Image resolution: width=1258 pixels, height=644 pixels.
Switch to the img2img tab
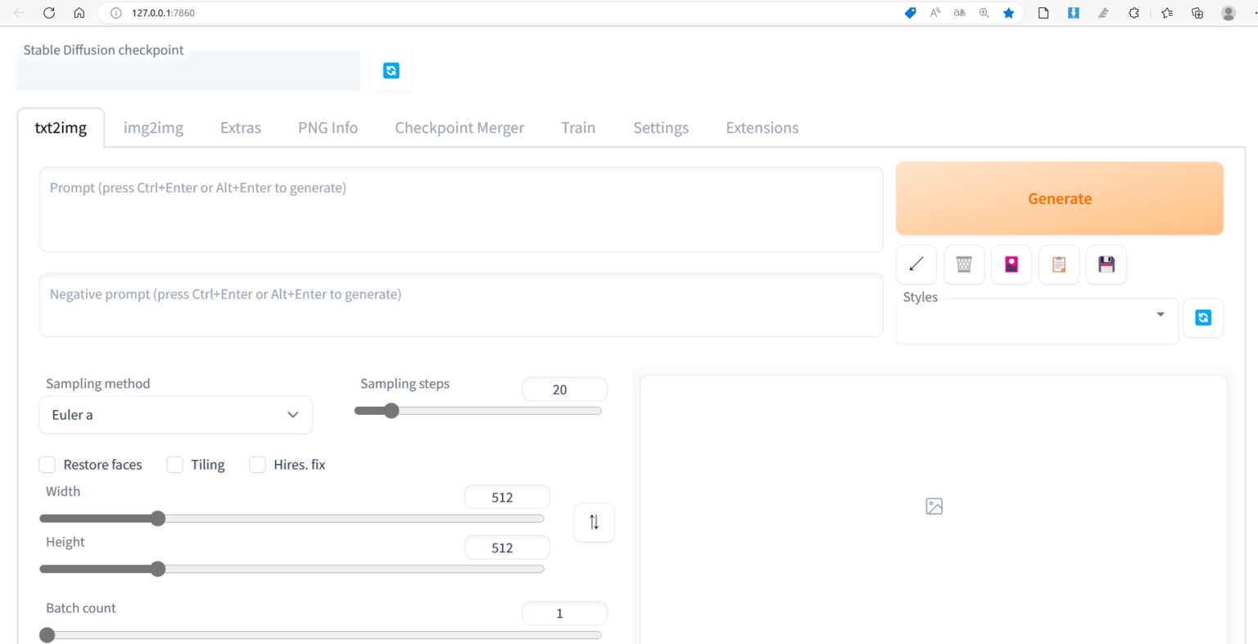[153, 128]
